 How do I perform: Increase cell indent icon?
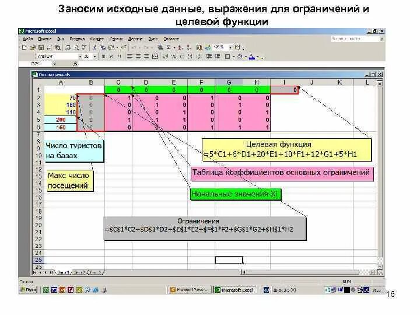[217, 57]
